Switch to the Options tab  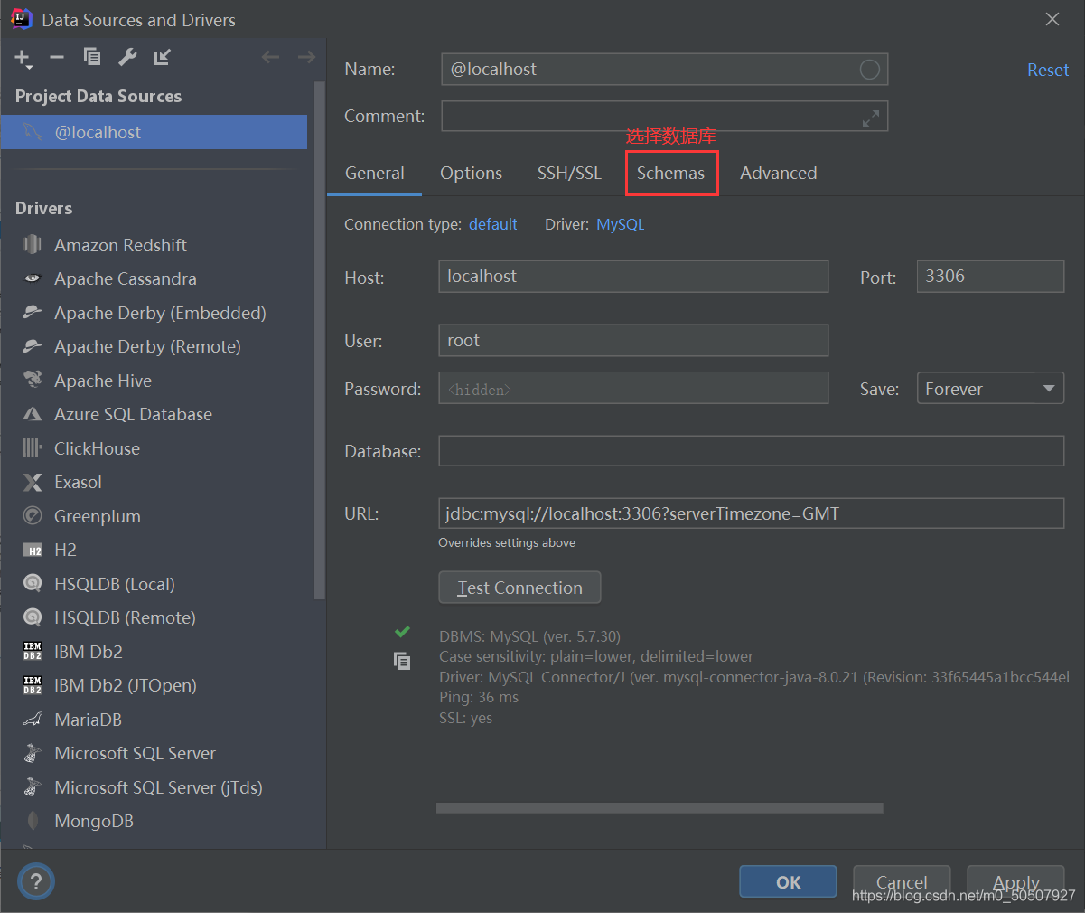[x=471, y=173]
